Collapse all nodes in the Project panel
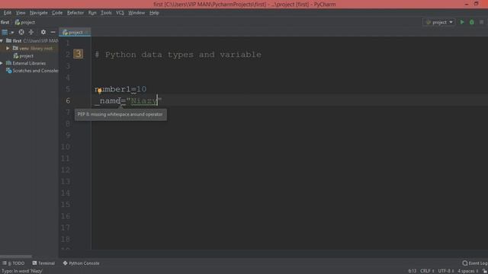 (31, 32)
